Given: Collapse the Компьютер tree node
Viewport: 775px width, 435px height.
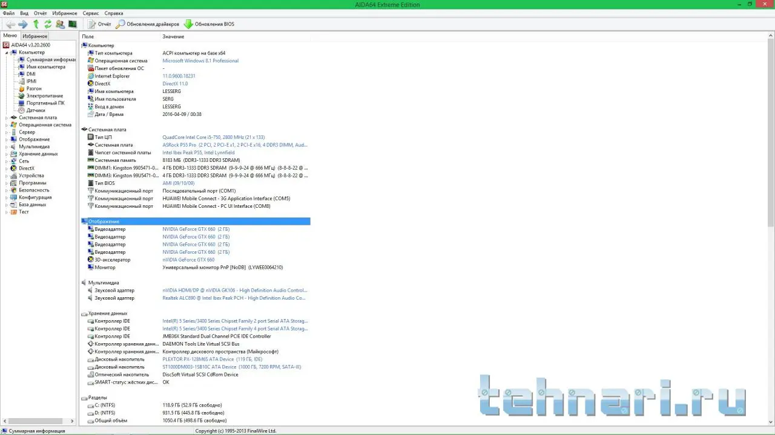Looking at the screenshot, I should pyautogui.click(x=7, y=53).
